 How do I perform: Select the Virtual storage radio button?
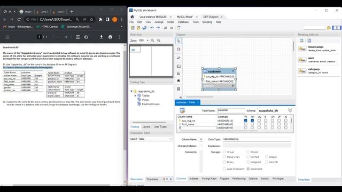pos(224,152)
